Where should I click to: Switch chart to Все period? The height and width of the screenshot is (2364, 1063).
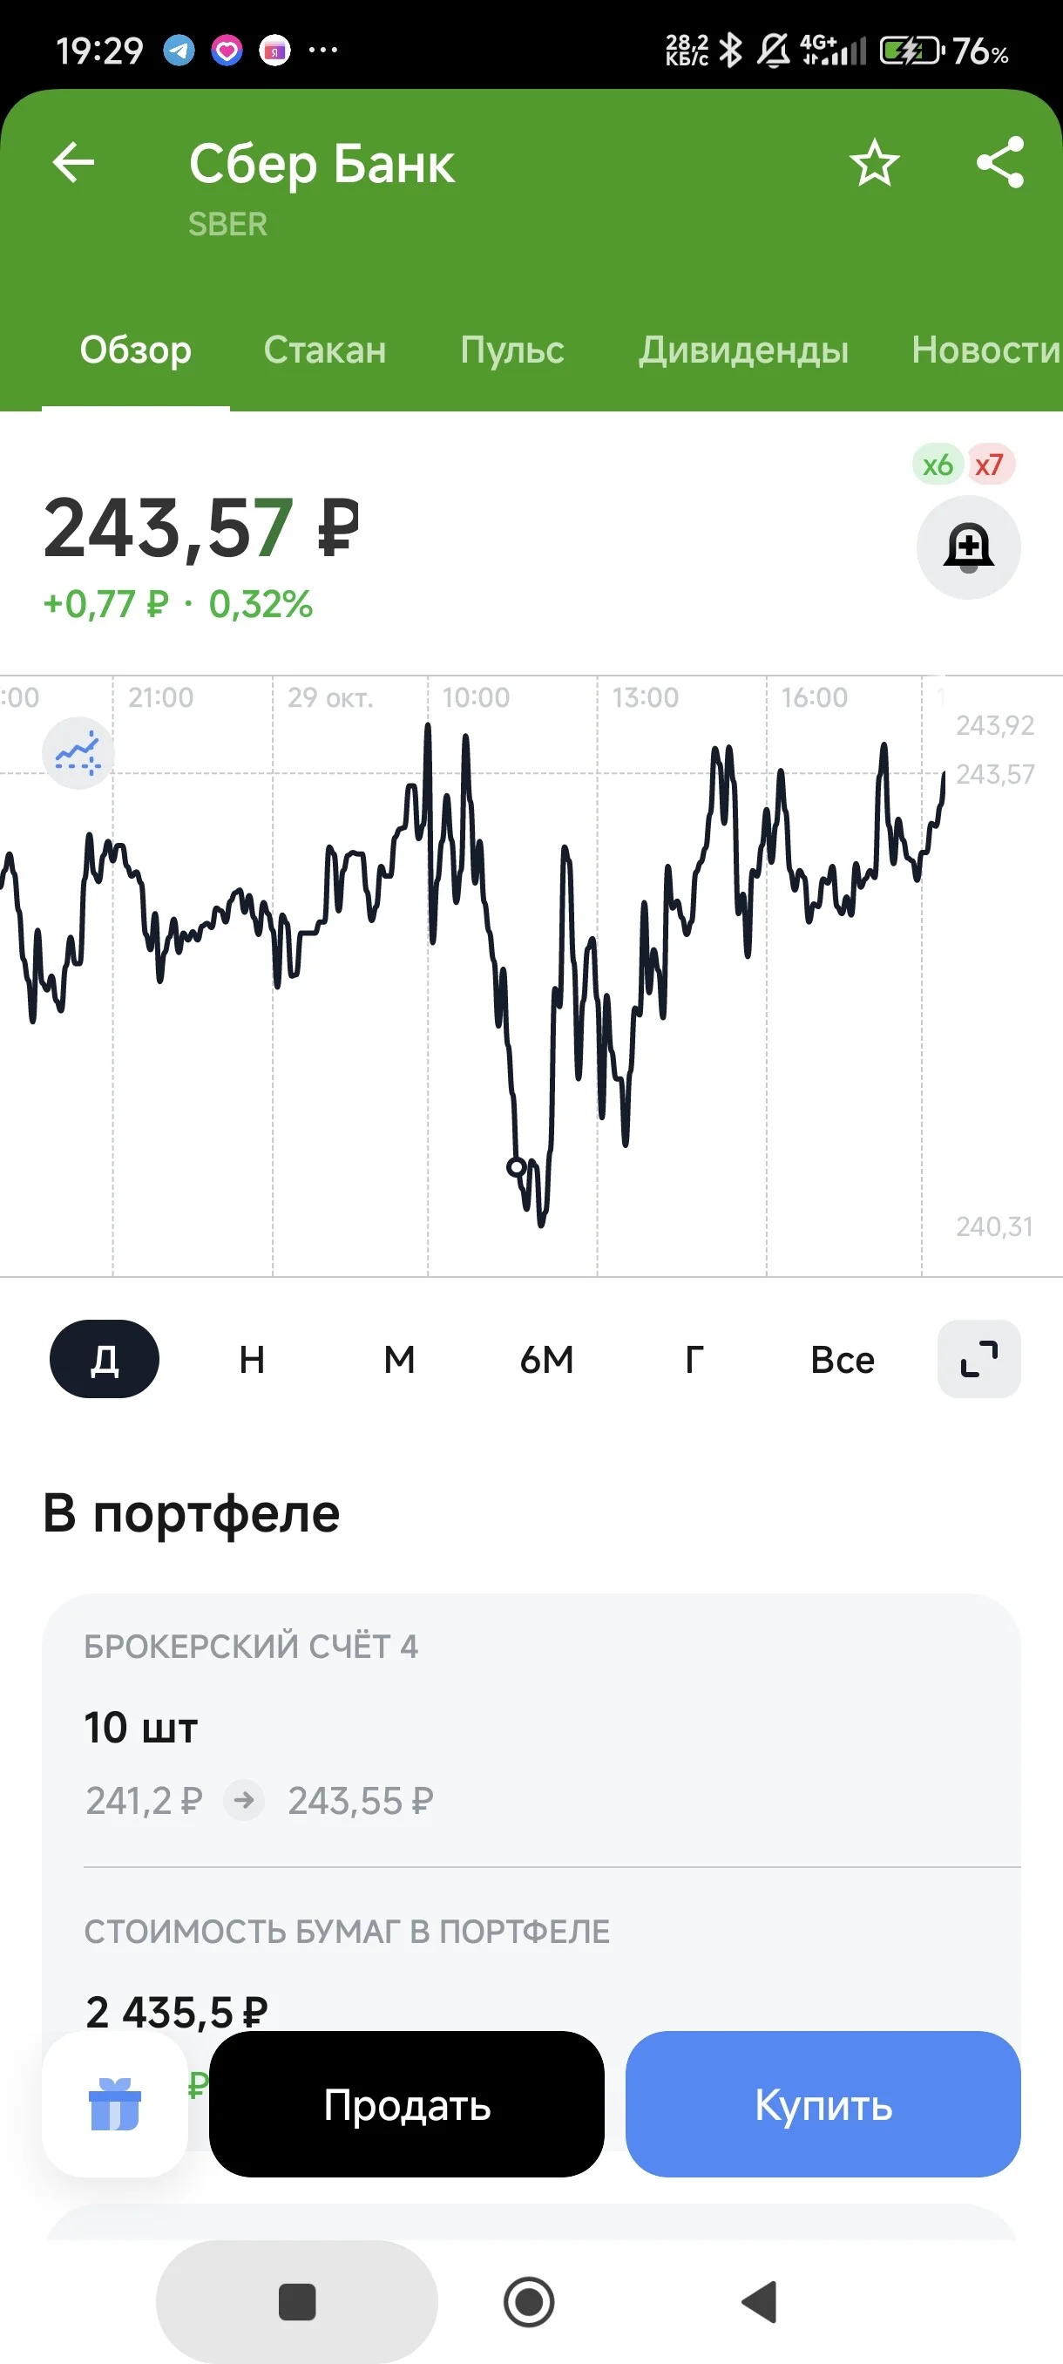(x=842, y=1359)
